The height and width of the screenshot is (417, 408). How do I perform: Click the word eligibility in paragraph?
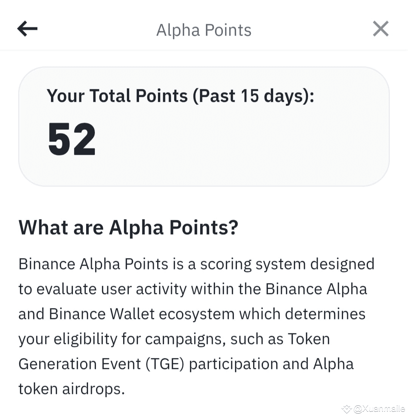[85, 339]
